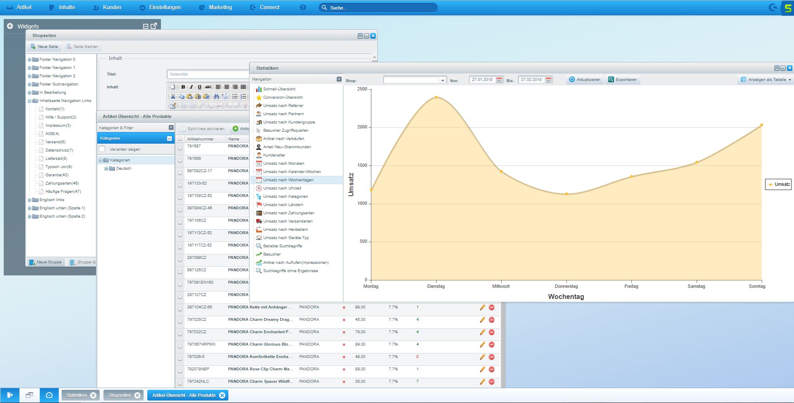Expand Englisch links folder

click(29, 200)
